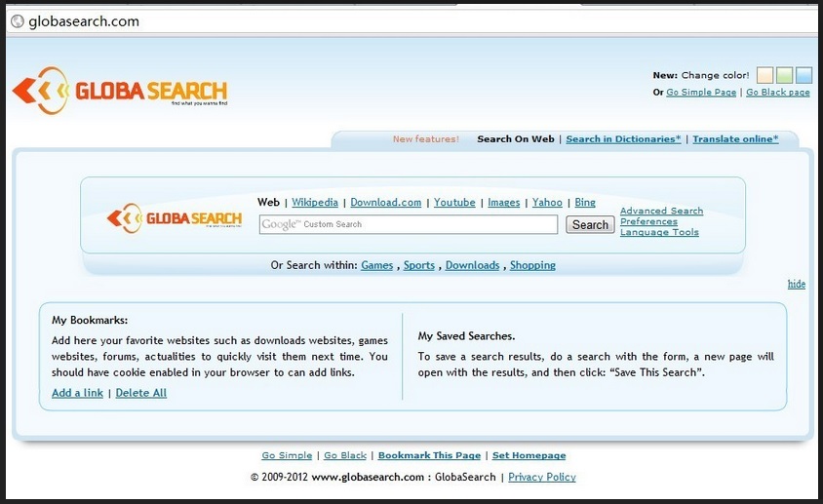Click the globasearch.com address bar URL
This screenshot has height=504, width=823.
click(x=84, y=21)
